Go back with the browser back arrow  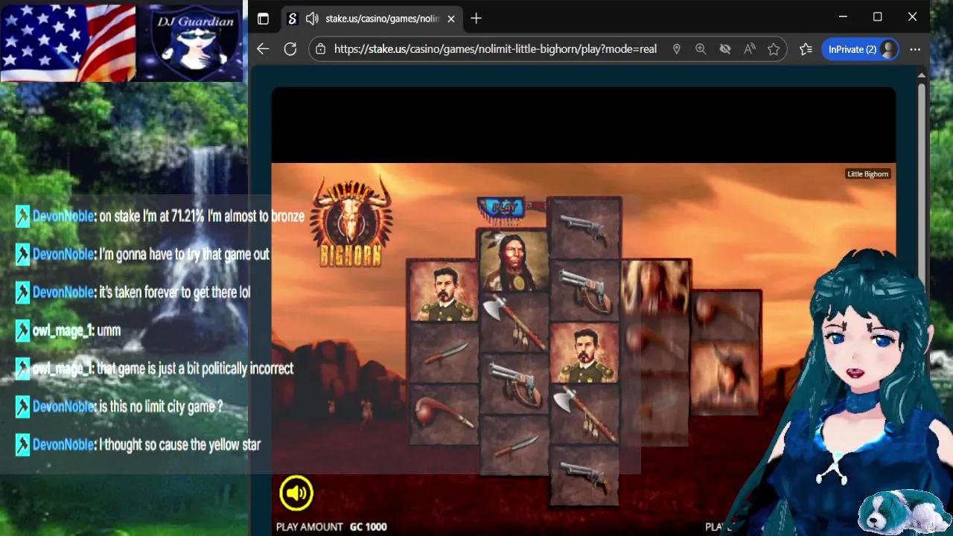pyautogui.click(x=263, y=49)
